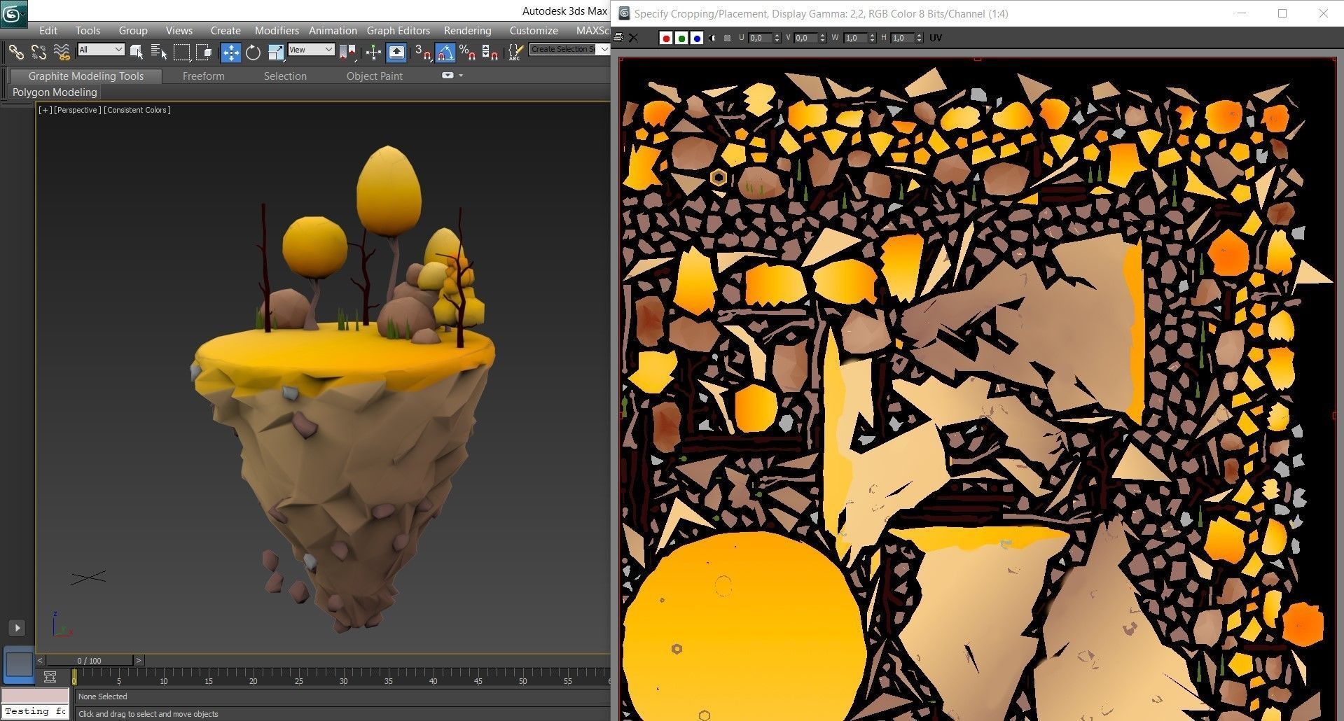Expand the Polygon Modeling panel

point(55,92)
